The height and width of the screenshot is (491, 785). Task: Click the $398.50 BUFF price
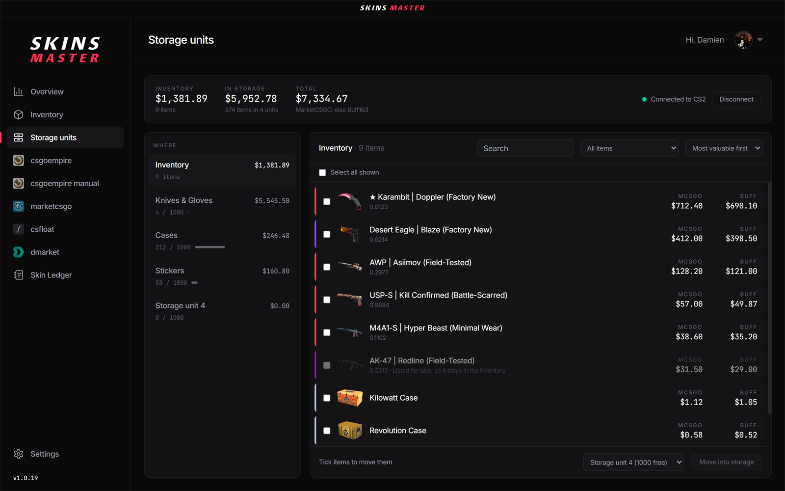[x=741, y=239]
